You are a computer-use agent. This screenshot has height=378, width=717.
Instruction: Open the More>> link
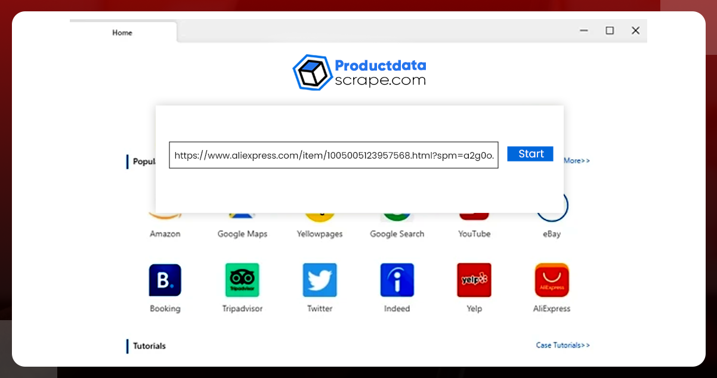coord(576,160)
